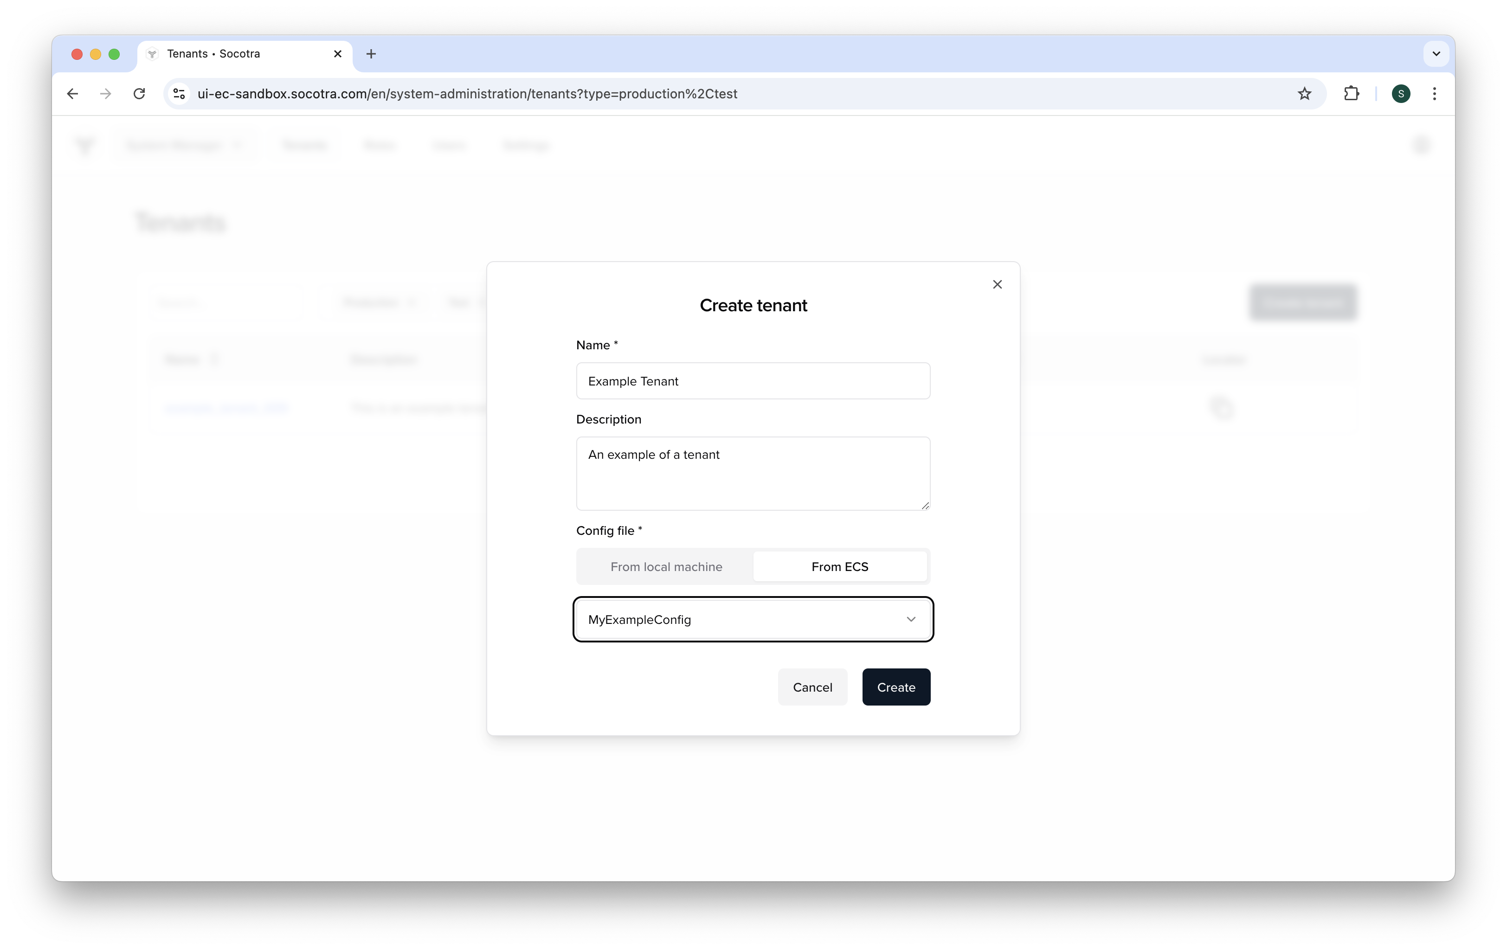Bookmark this page with star icon

(1304, 94)
